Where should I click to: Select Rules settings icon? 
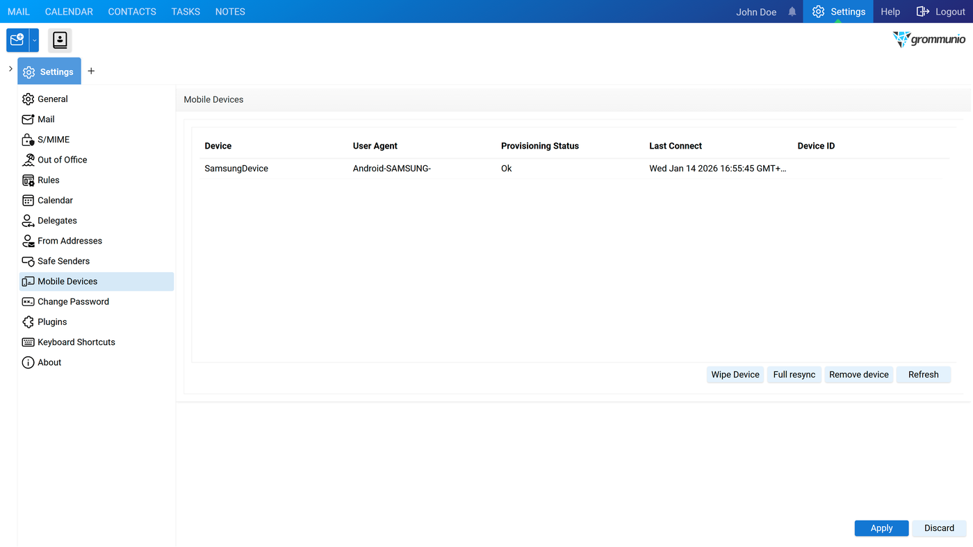(28, 180)
